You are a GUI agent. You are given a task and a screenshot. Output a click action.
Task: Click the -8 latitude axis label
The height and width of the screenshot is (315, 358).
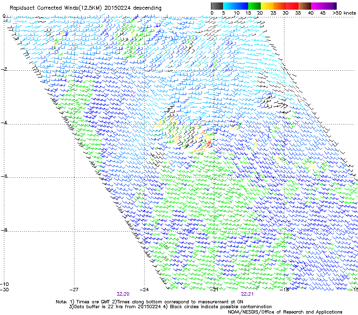[x=4, y=230]
